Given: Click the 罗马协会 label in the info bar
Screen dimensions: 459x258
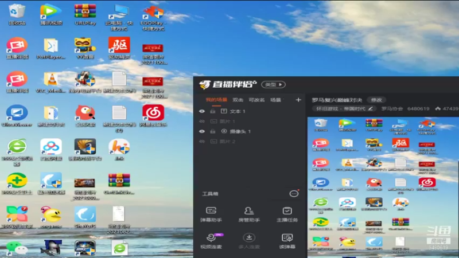Looking at the screenshot, I should (392, 108).
